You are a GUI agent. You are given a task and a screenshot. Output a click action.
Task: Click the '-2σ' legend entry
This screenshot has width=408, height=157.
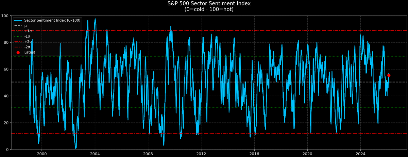22,47
